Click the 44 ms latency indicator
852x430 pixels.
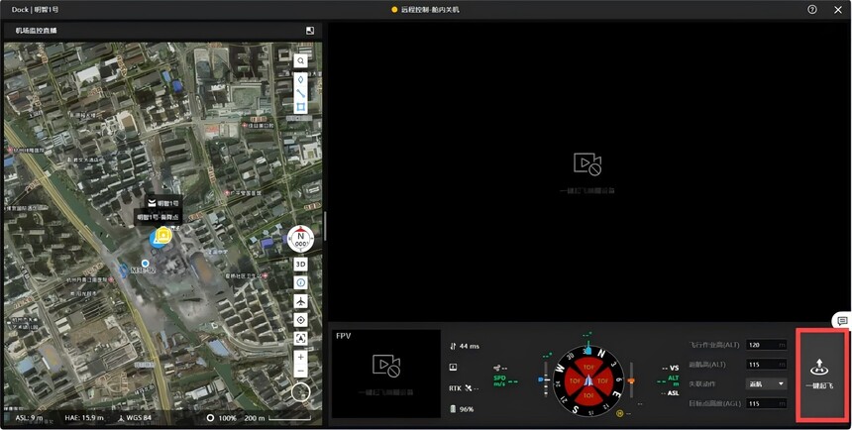(465, 347)
